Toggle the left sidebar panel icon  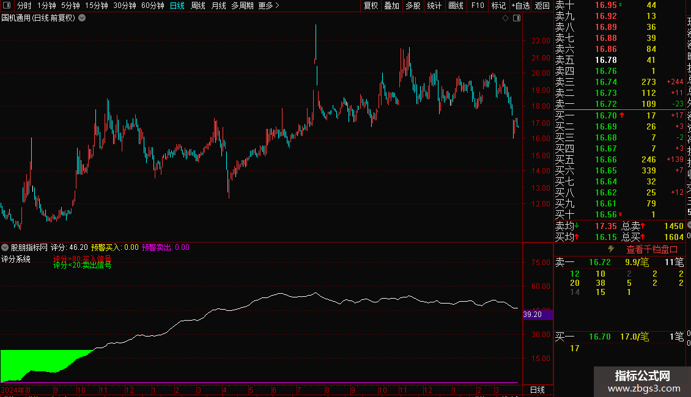click(x=7, y=5)
